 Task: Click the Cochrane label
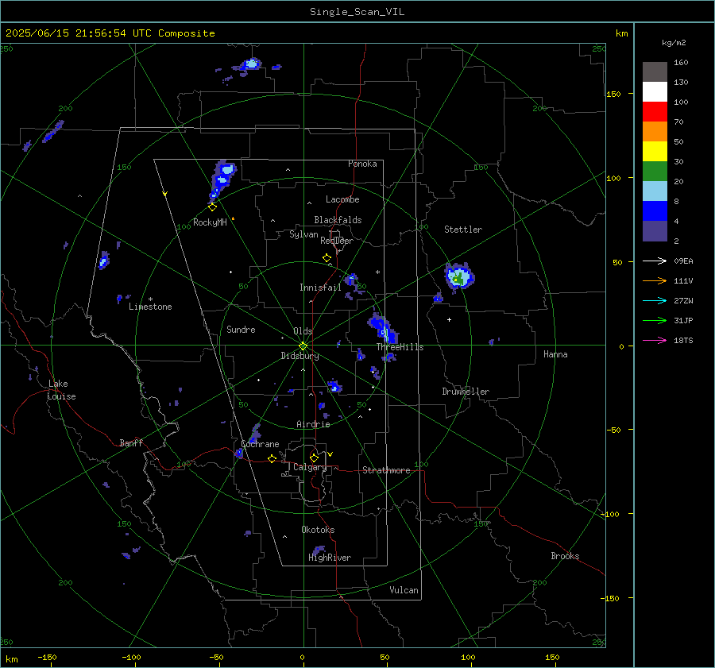coord(260,444)
